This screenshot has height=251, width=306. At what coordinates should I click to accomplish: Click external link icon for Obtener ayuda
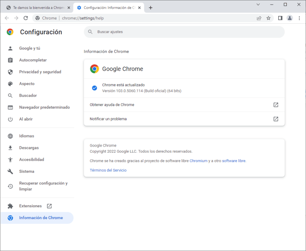click(x=276, y=105)
